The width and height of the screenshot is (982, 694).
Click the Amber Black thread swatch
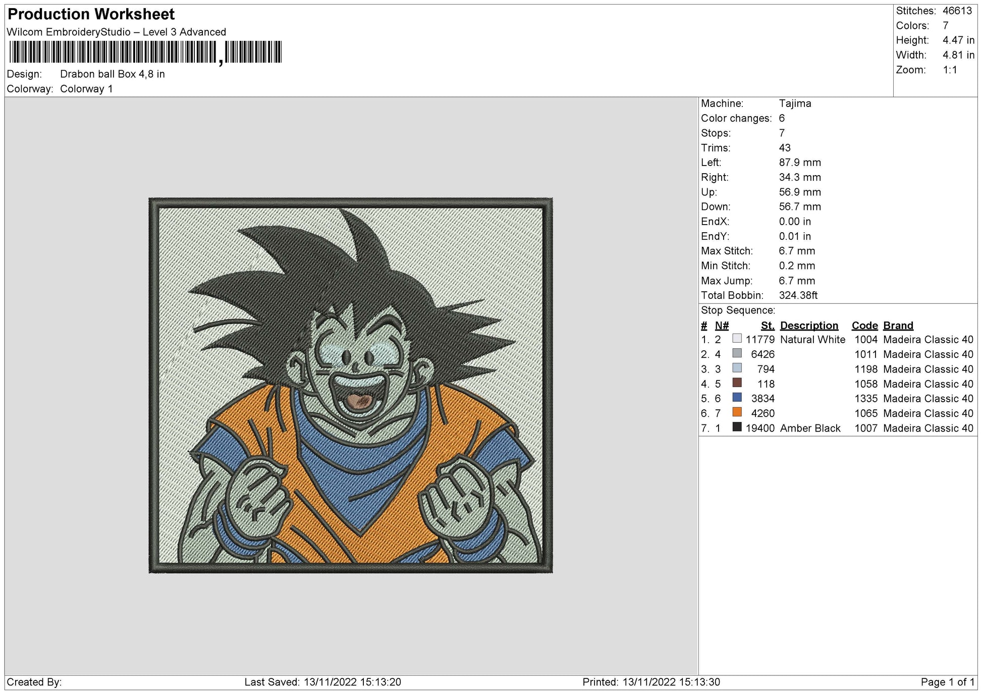pos(737,427)
